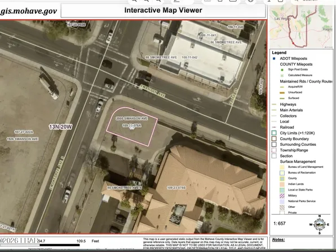Image resolution: width=336 pixels, height=252 pixels.
Task: Select the Bureau of Reclamation swatch
Action: 282,173
